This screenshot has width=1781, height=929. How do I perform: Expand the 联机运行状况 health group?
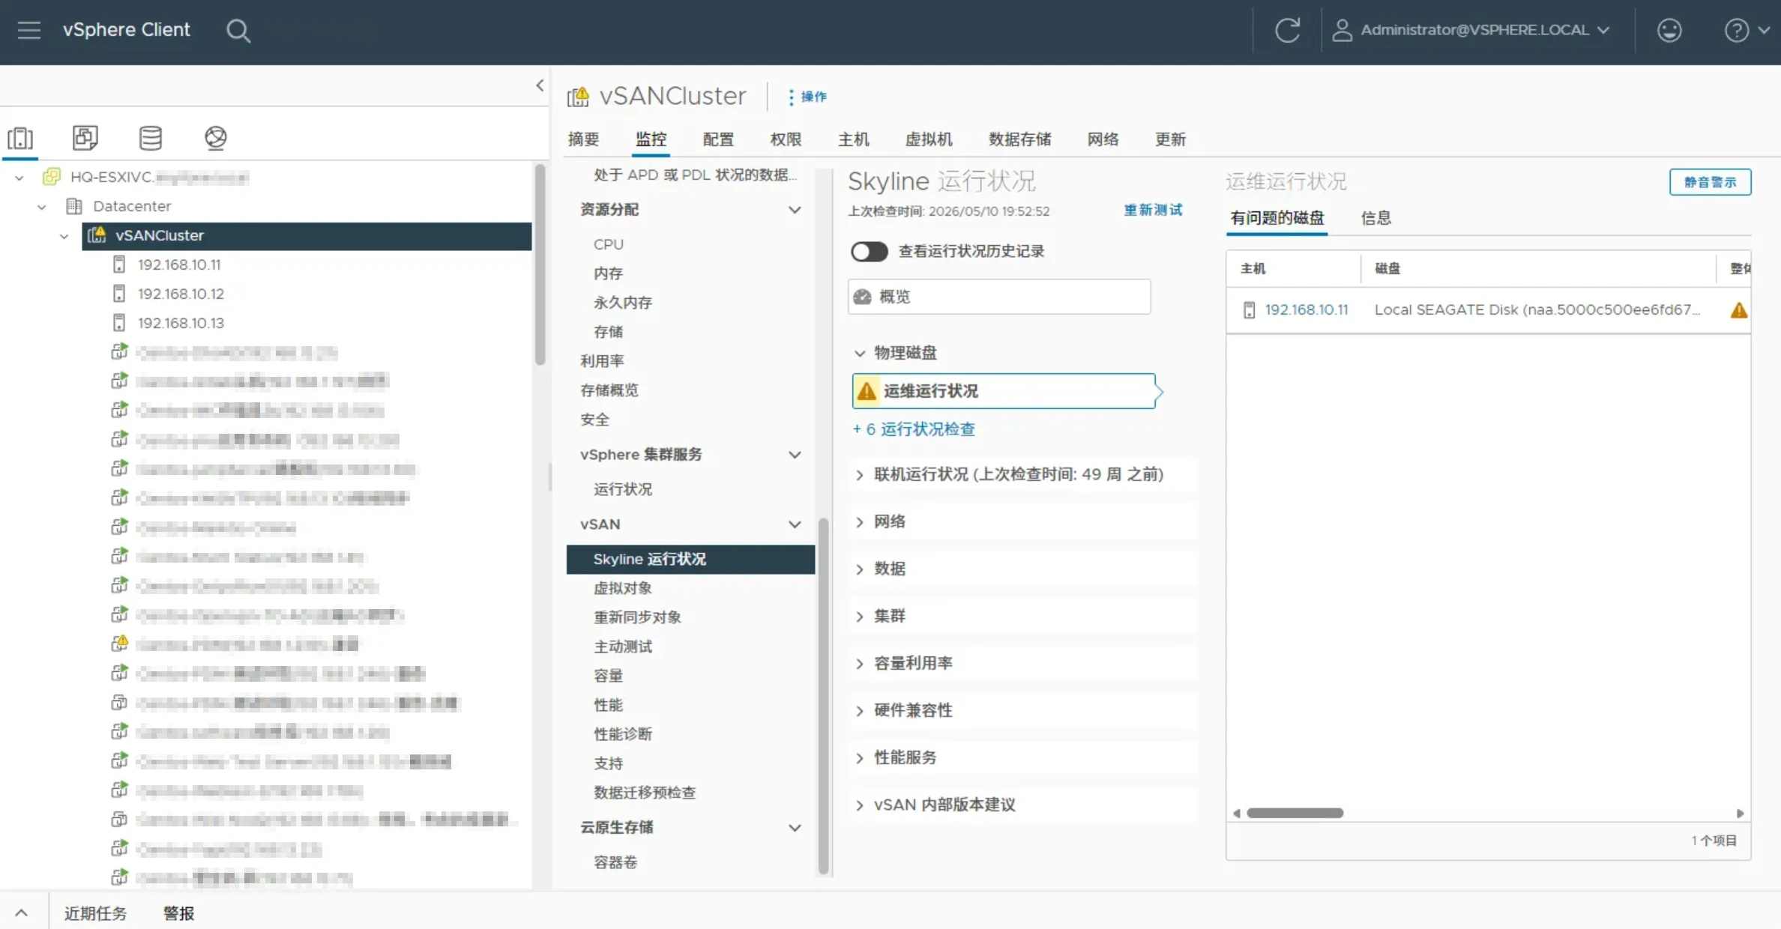tap(860, 474)
